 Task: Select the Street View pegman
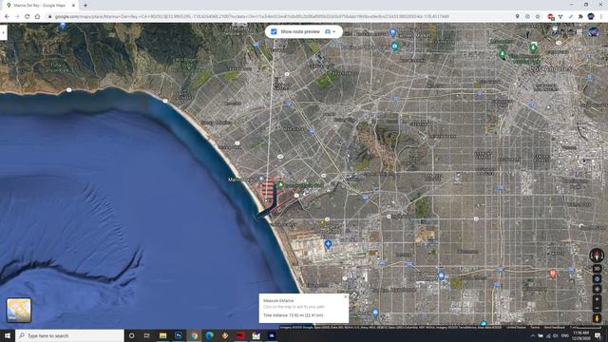pyautogui.click(x=597, y=318)
